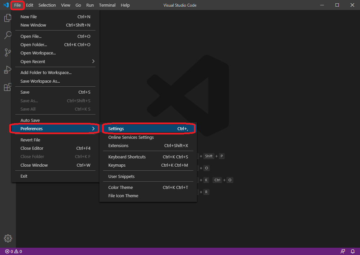Screen dimensions: 360x255
Task: Show errors and warnings in status bar
Action: (x=14, y=251)
